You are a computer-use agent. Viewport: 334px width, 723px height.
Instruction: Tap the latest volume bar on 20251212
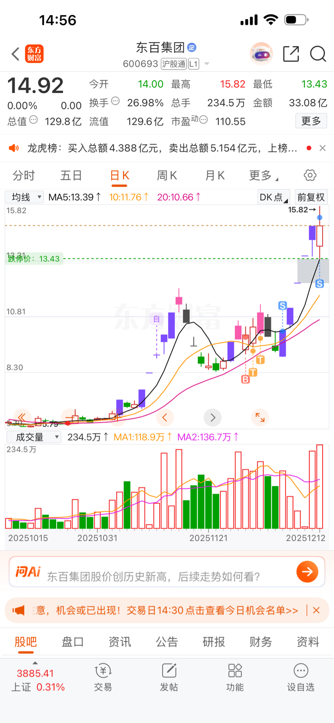point(320,487)
